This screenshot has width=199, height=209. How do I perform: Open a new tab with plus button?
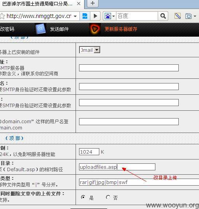click(x=93, y=3)
